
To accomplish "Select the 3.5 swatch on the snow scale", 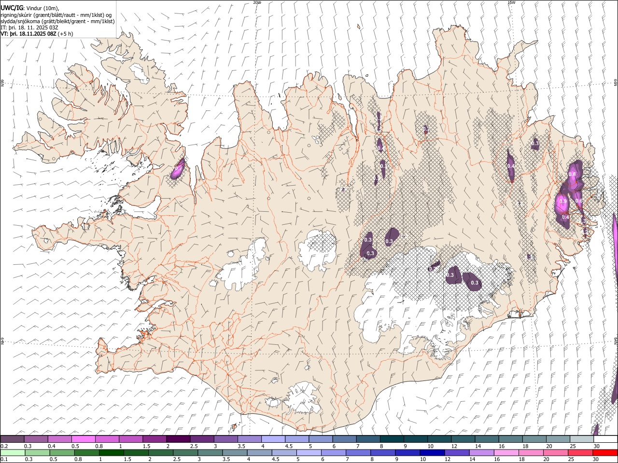I will [249, 439].
